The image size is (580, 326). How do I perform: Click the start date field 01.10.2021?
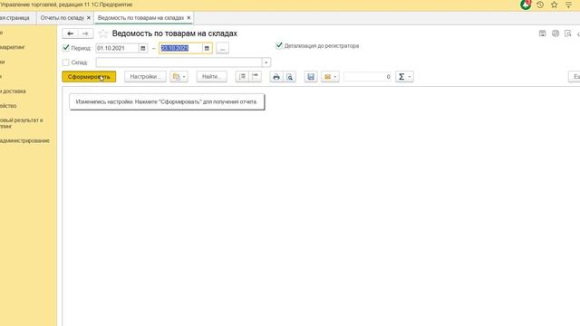[x=117, y=48]
